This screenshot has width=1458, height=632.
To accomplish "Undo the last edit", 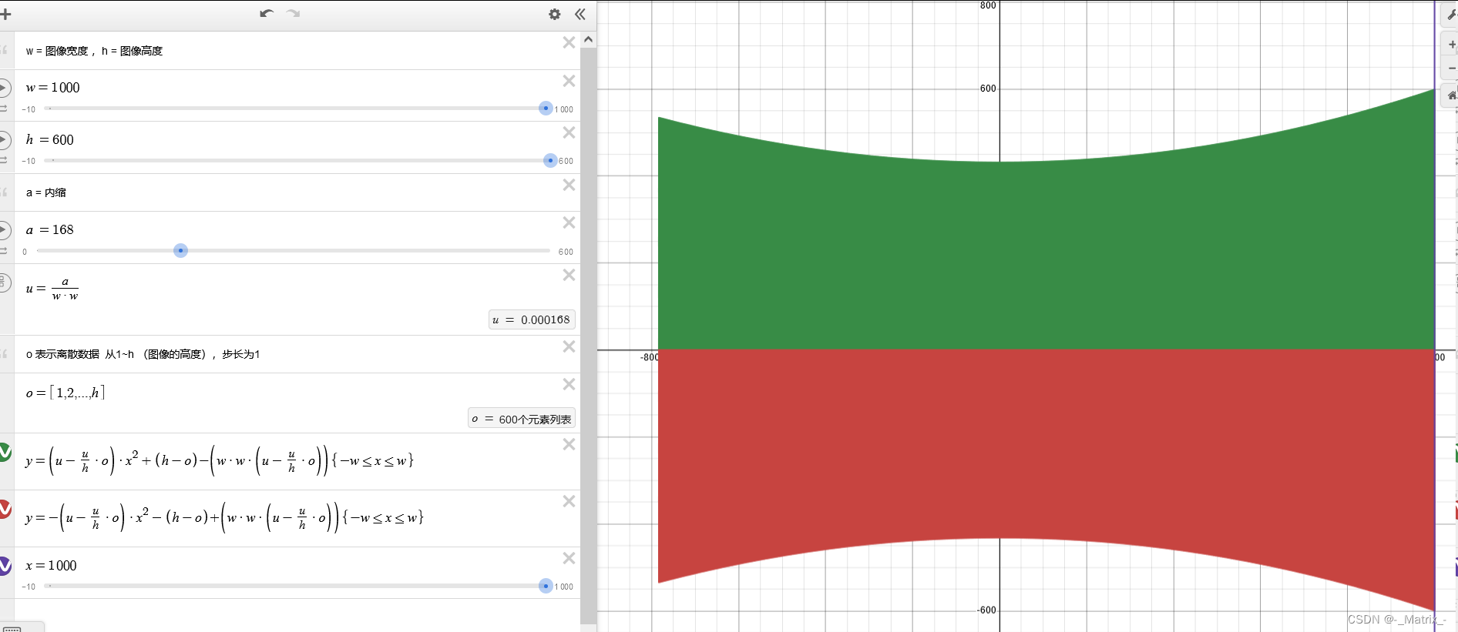I will pos(267,14).
